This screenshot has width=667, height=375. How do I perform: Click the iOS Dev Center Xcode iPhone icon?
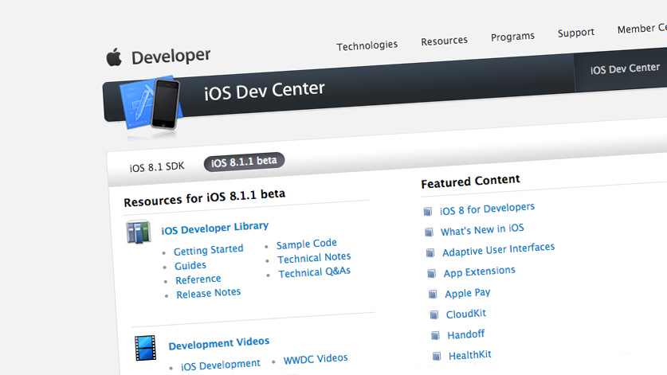click(x=150, y=103)
